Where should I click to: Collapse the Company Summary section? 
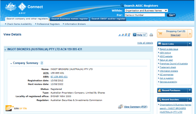(x=11, y=63)
